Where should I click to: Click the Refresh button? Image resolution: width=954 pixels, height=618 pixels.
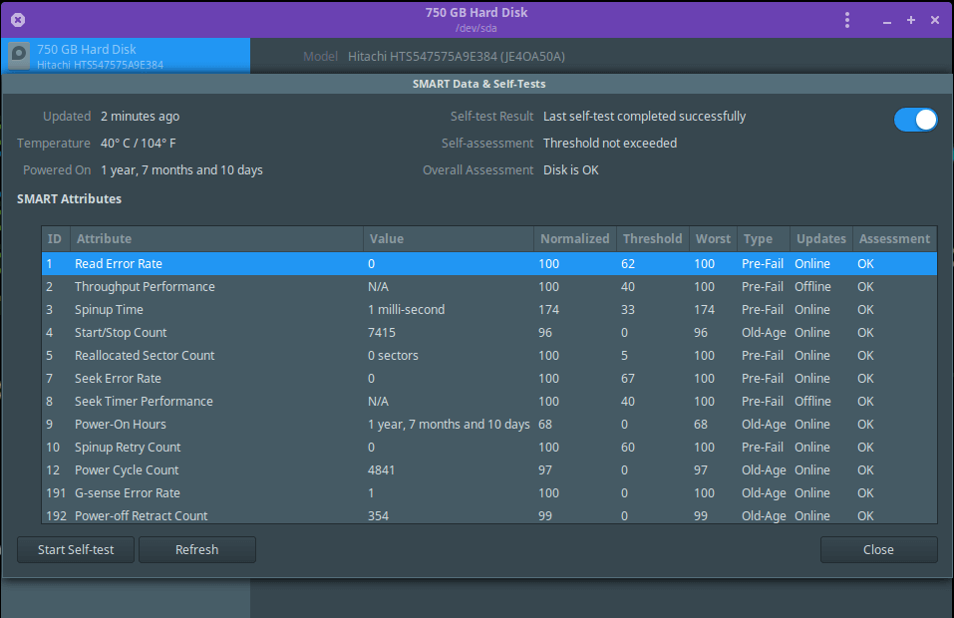pyautogui.click(x=197, y=550)
